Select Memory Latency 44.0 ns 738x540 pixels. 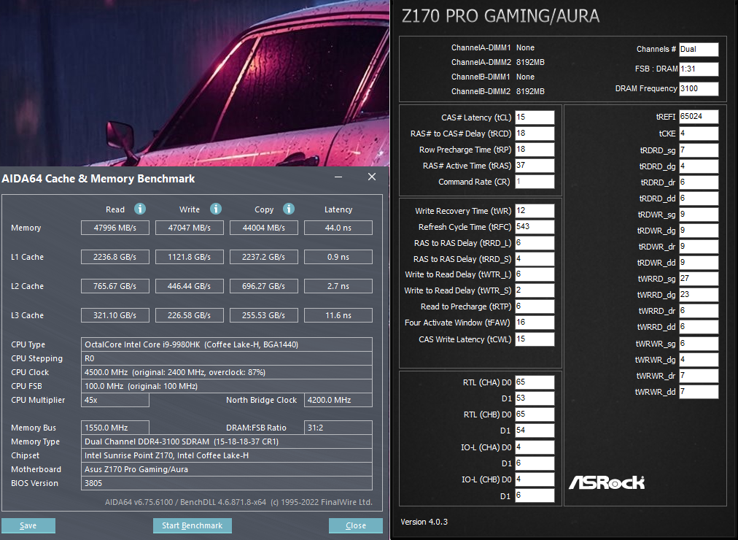[338, 228]
